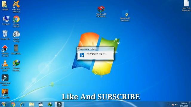Open New Text Document on desktop
Viewport: 191px width, 107px height.
tap(186, 6)
